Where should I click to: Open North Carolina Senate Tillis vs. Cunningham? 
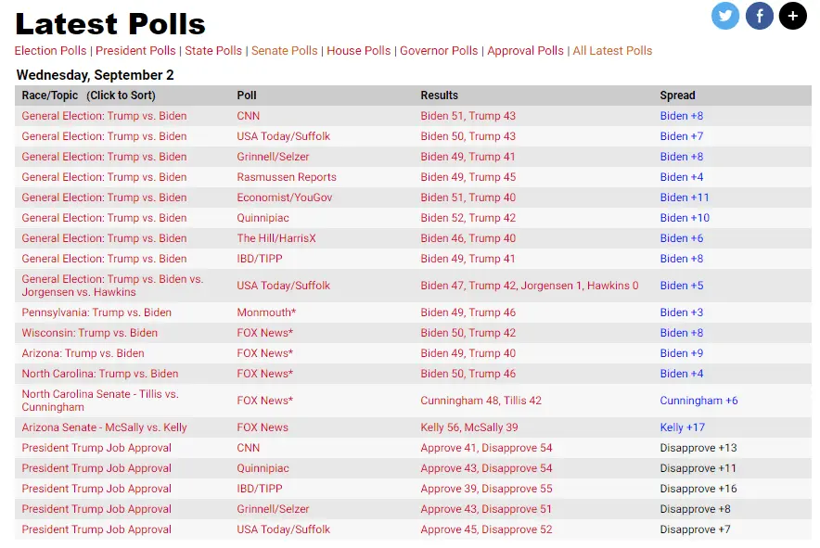coord(100,401)
